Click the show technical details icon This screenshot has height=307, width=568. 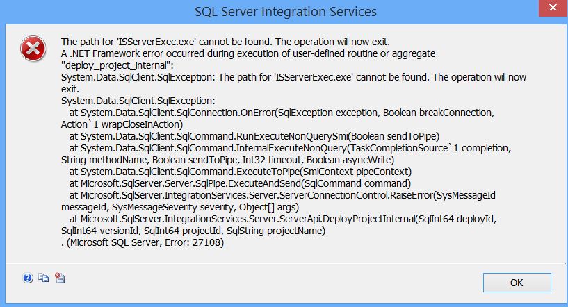tap(60, 279)
